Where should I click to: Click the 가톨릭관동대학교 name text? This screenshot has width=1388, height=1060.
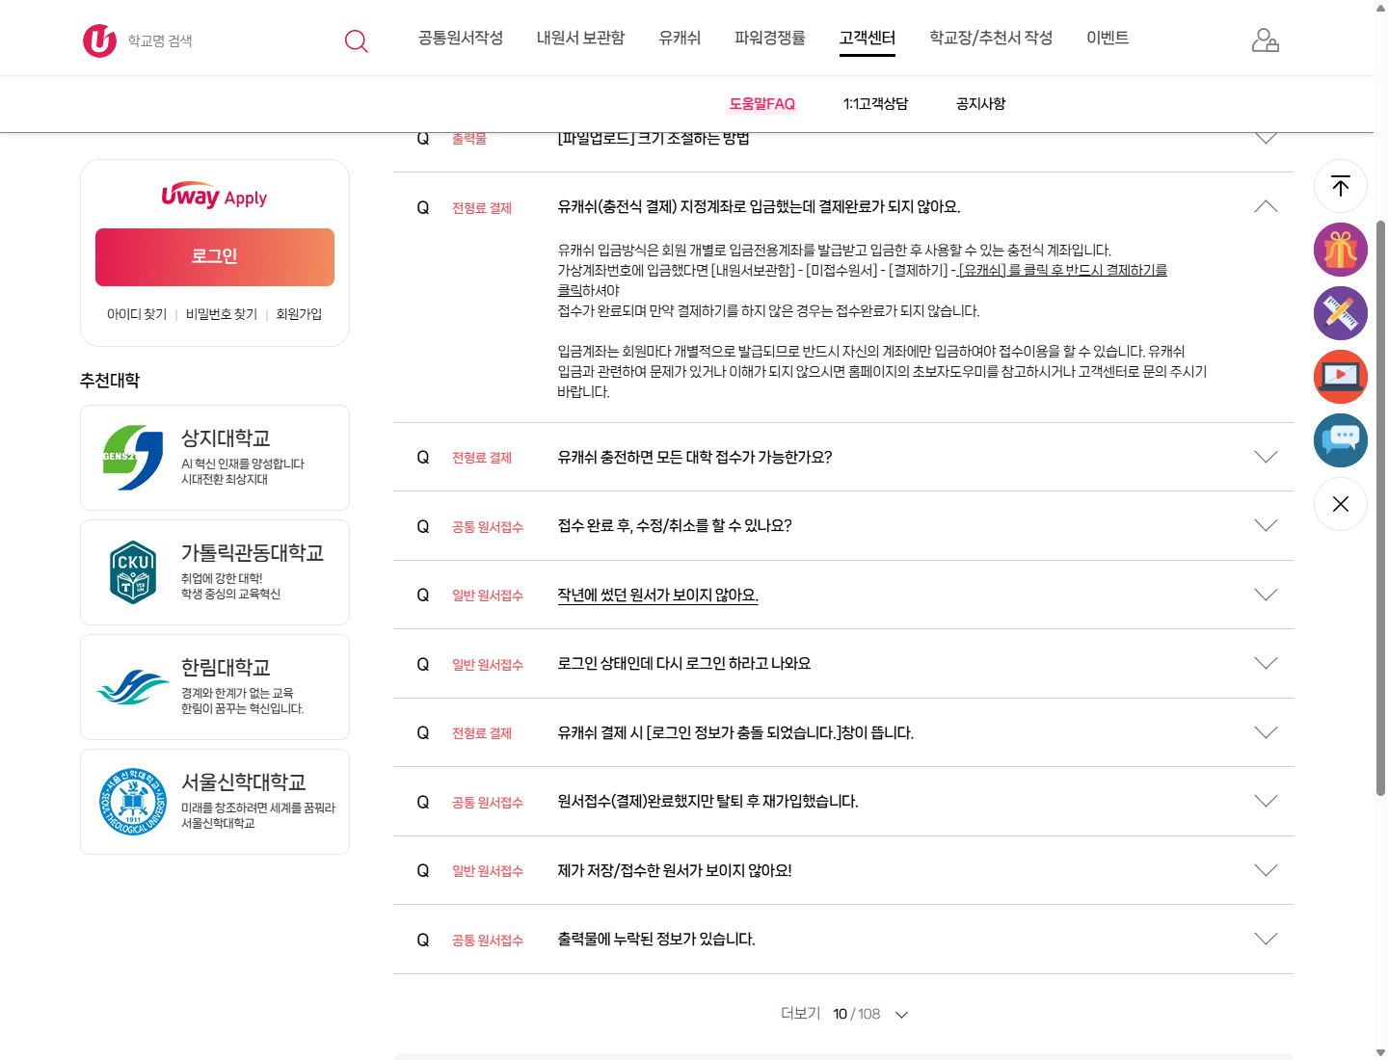253,553
